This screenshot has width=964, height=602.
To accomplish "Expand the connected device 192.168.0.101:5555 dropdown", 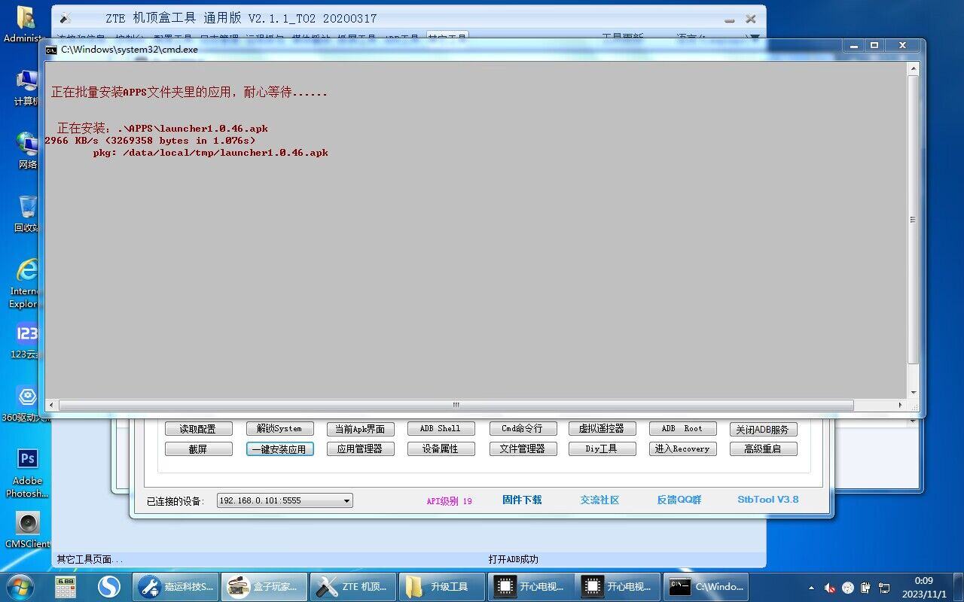I will click(346, 500).
